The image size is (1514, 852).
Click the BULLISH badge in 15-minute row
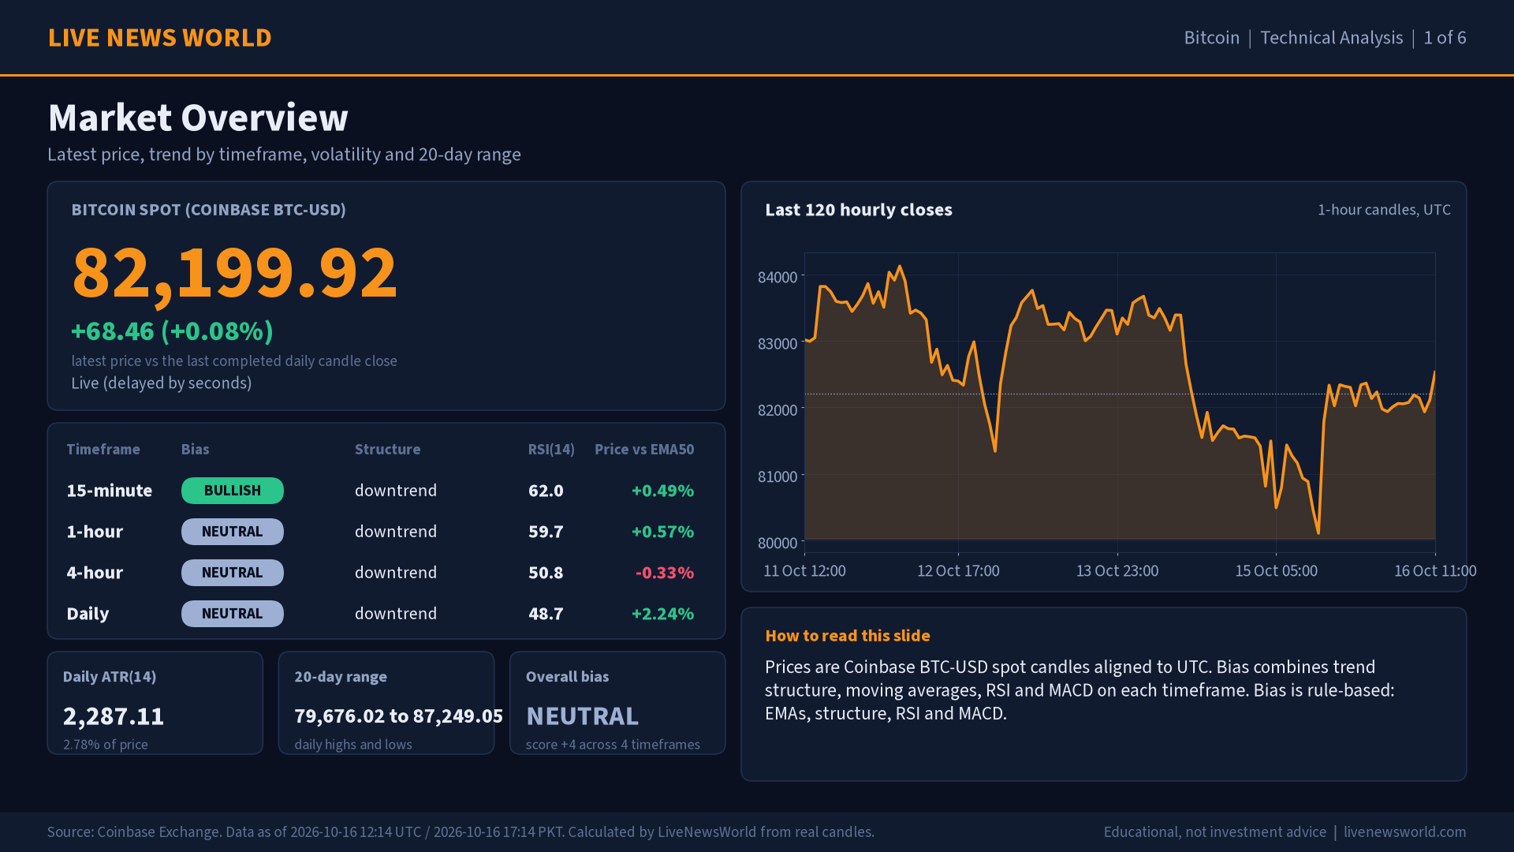(233, 491)
